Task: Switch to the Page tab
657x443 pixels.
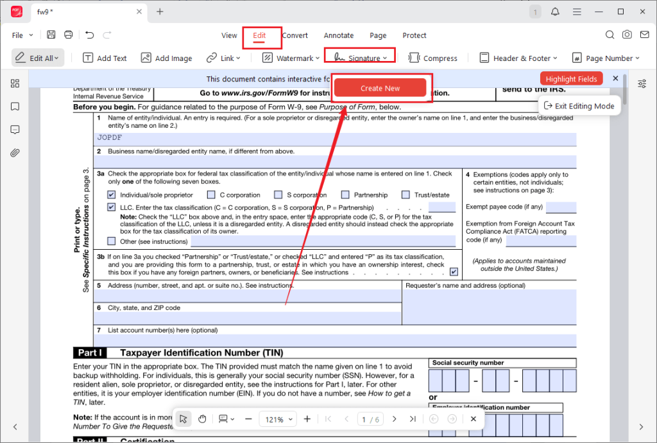Action: point(378,35)
